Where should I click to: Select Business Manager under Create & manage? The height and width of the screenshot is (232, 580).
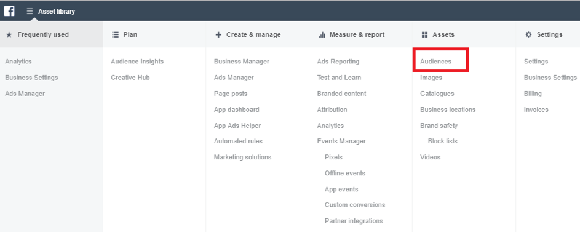(x=242, y=62)
